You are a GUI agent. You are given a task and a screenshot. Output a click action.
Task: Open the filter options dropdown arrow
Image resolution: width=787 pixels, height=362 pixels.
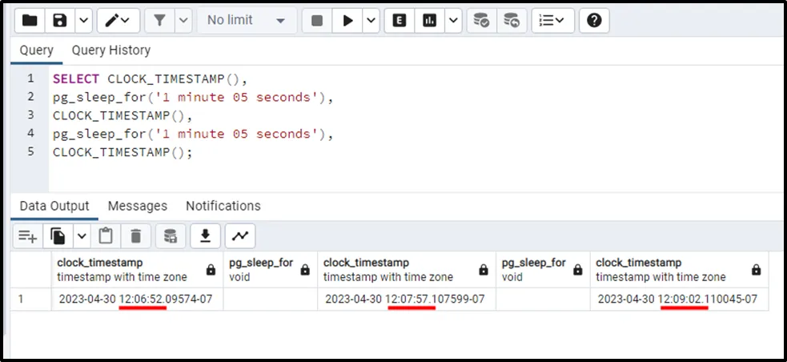pos(183,21)
